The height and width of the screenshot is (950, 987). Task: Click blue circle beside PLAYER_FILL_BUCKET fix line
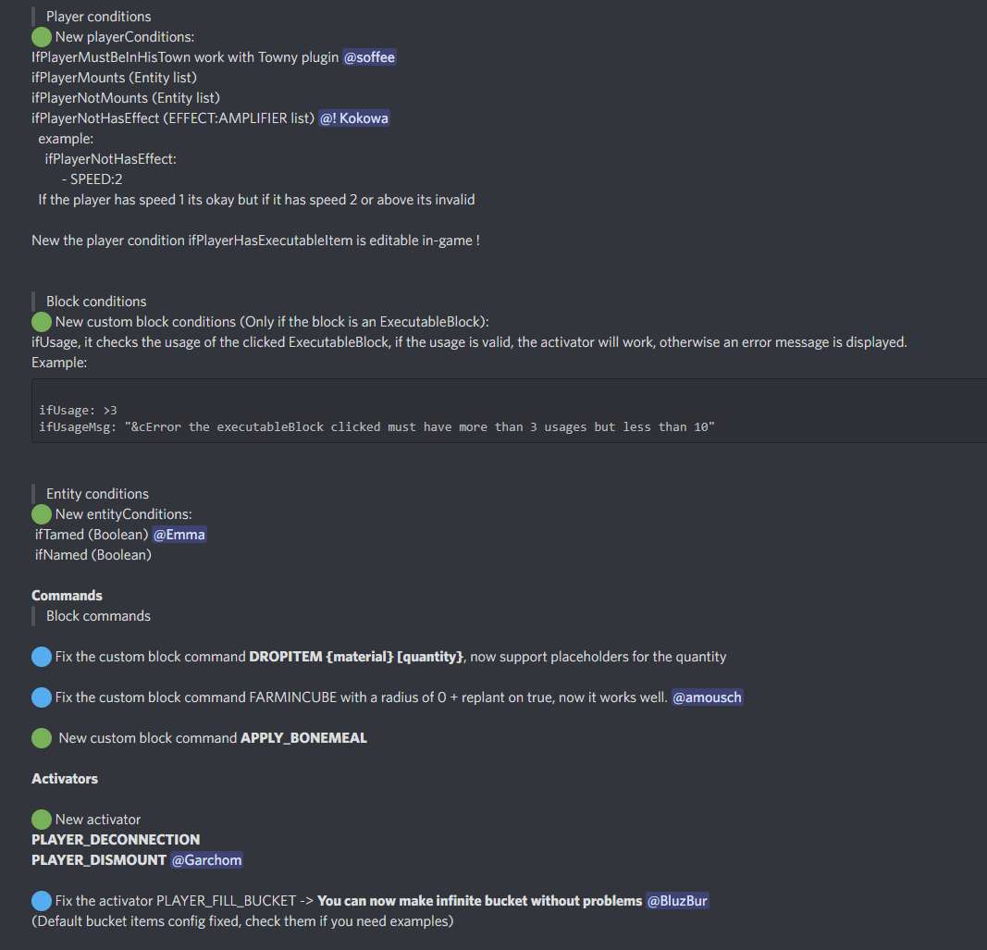point(42,901)
